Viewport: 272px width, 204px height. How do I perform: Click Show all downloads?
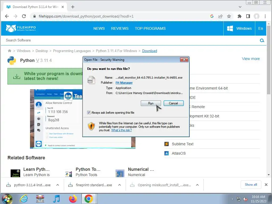[x=251, y=185]
